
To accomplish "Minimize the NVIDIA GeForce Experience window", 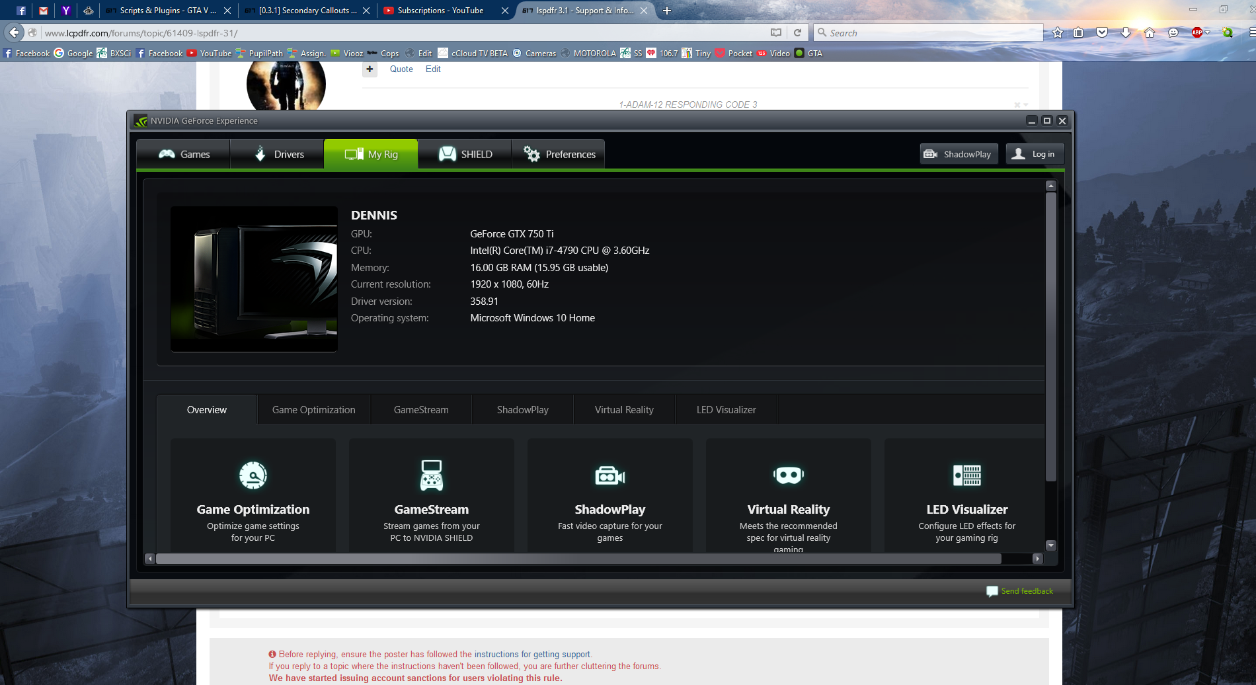I will pyautogui.click(x=1031, y=121).
